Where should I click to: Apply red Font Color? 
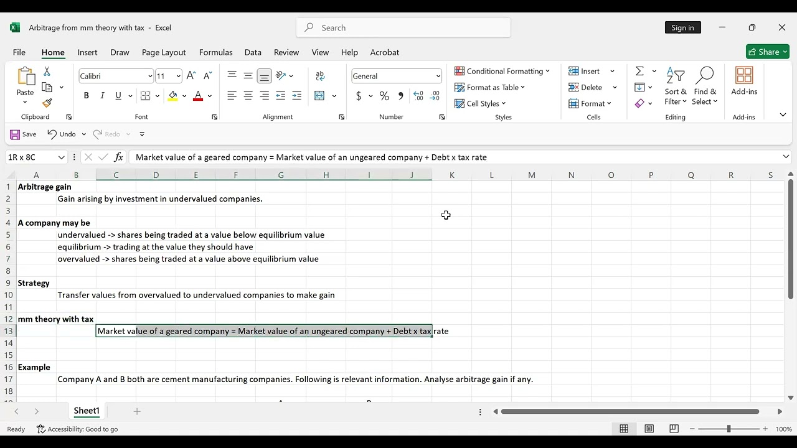pyautogui.click(x=198, y=96)
